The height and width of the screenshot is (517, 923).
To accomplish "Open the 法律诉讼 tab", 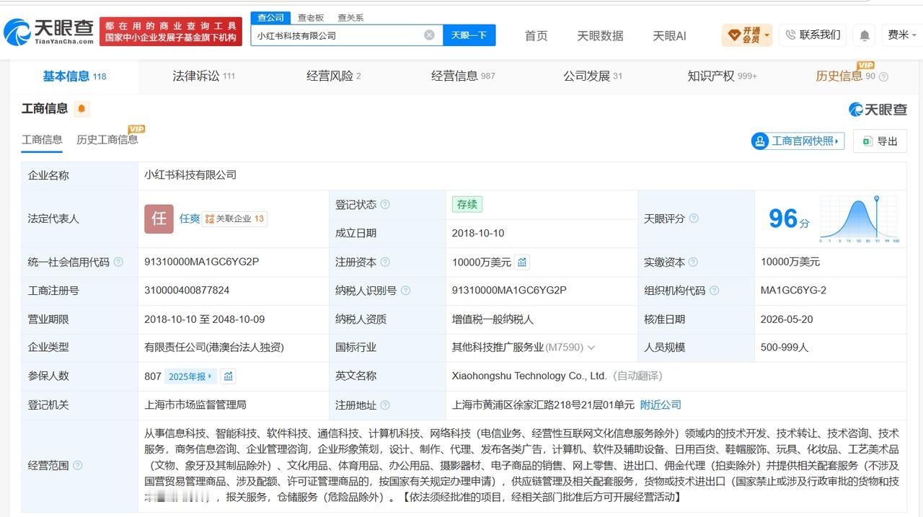I will 203,76.
